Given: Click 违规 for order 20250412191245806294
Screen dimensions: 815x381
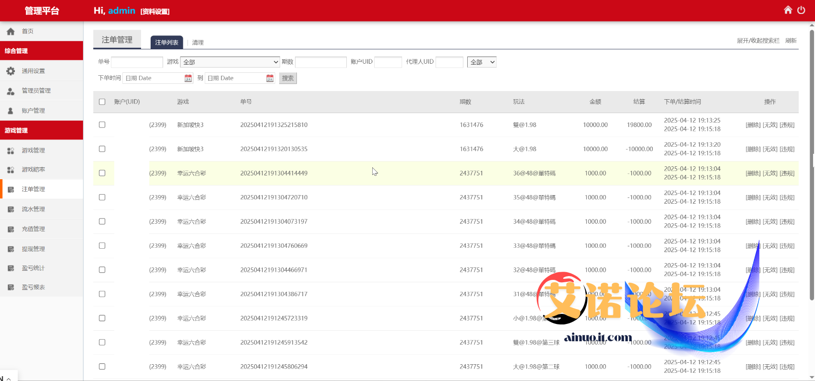Looking at the screenshot, I should pos(787,367).
